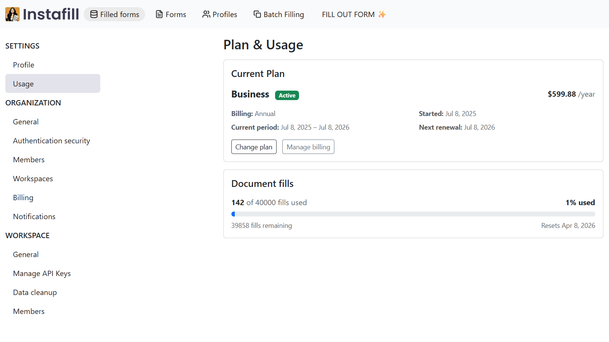Open Manage API Keys page
Image resolution: width=609 pixels, height=342 pixels.
pyautogui.click(x=42, y=273)
